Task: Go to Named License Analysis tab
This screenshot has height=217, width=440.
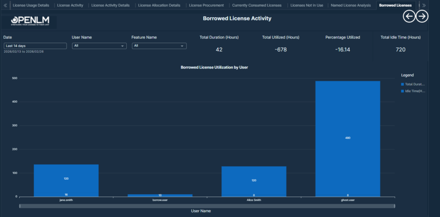Action: click(x=351, y=6)
